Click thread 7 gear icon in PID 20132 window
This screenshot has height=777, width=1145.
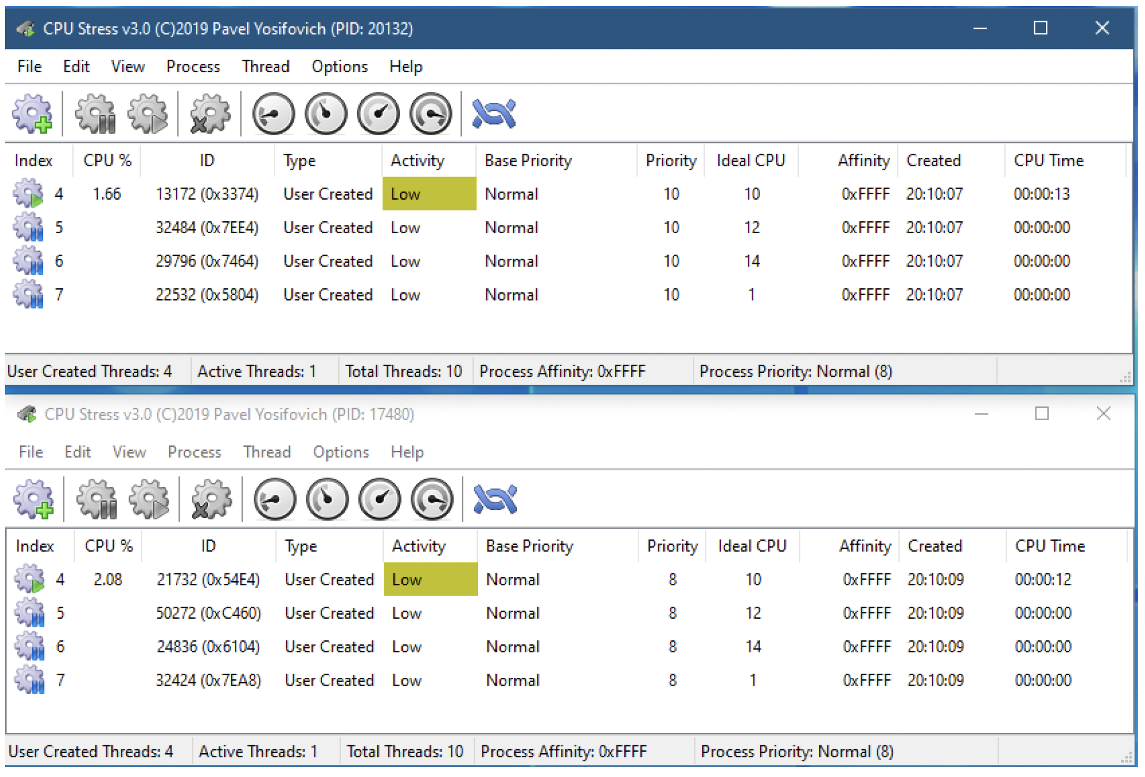click(28, 294)
